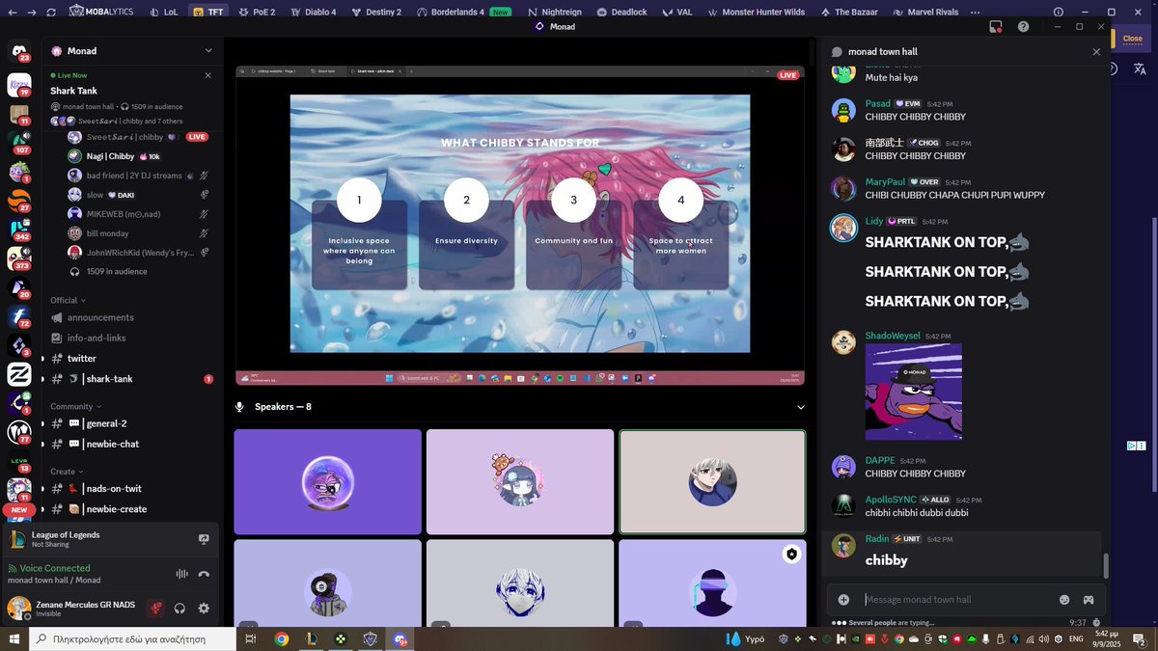The image size is (1158, 651).
Task: Open Discord direct messages home icon
Action: (x=18, y=50)
